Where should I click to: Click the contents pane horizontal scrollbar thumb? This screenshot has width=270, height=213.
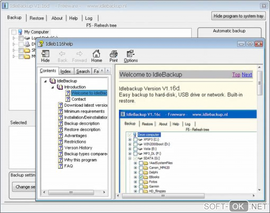click(x=71, y=192)
